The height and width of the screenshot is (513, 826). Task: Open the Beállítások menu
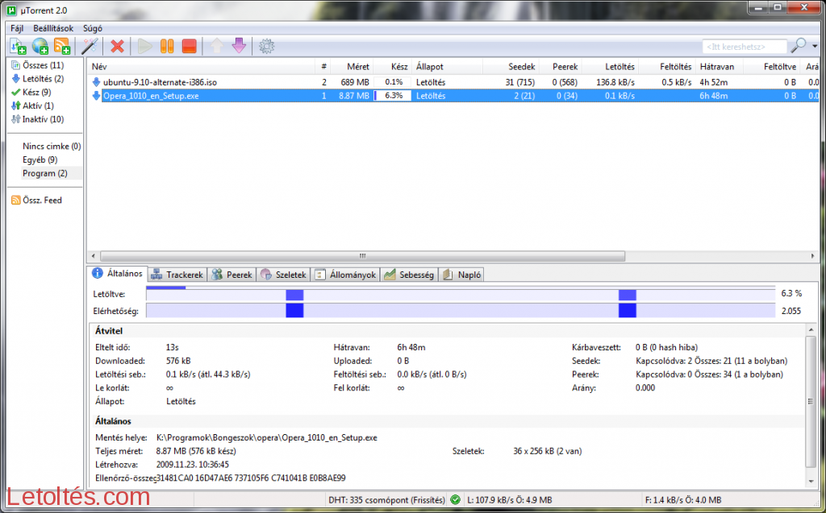53,28
